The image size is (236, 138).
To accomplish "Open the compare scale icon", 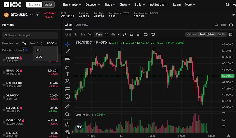I will pyautogui.click(x=153, y=34).
